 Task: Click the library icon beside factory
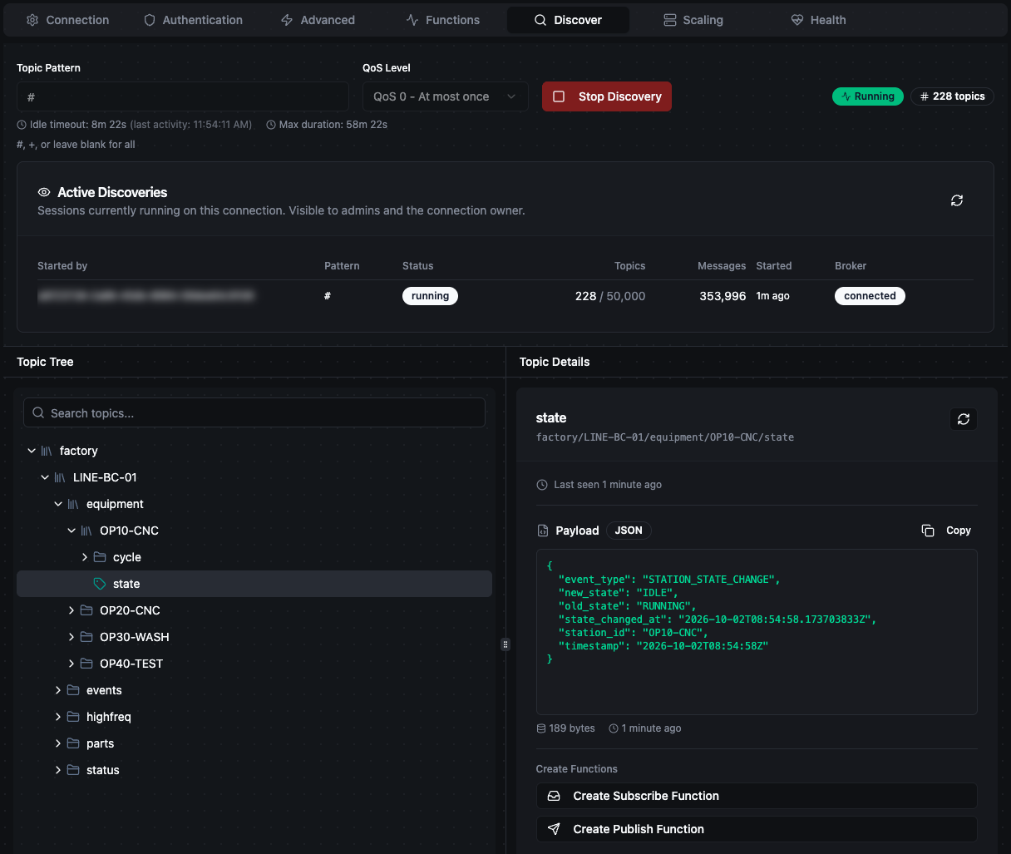tap(47, 451)
